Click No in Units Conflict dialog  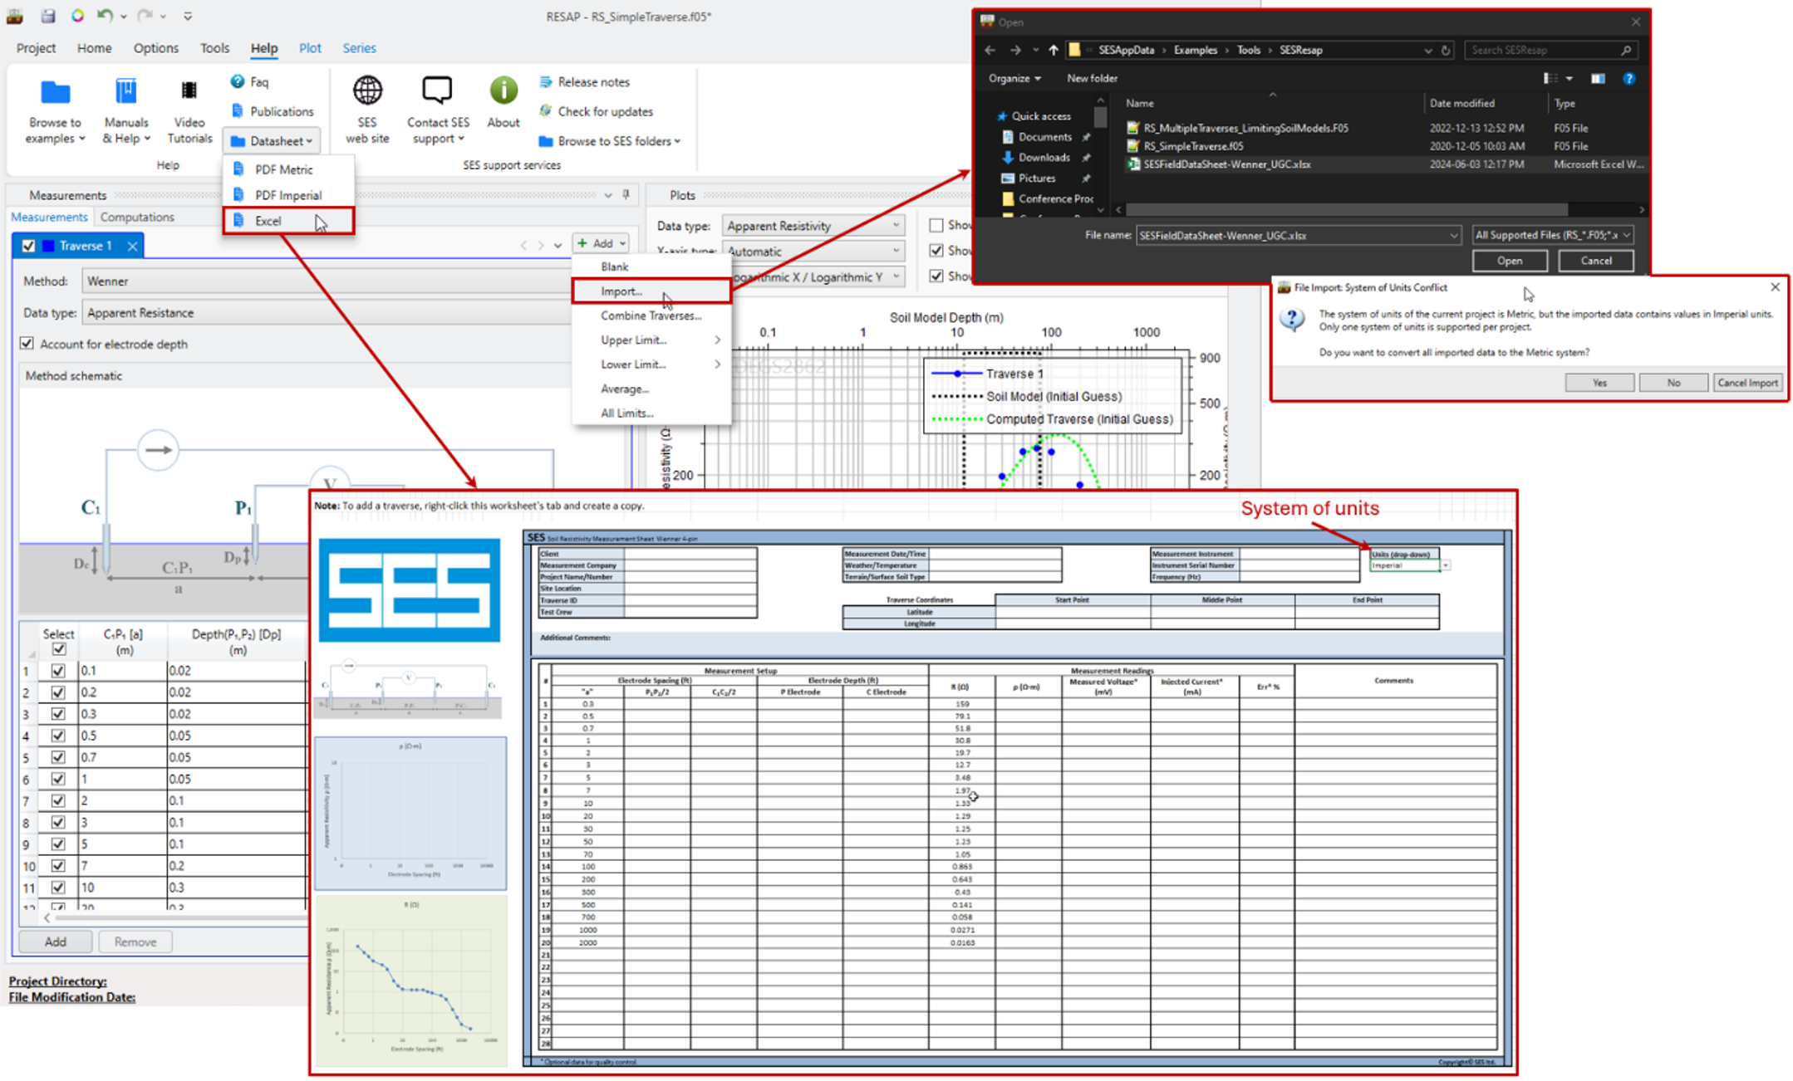click(x=1673, y=383)
